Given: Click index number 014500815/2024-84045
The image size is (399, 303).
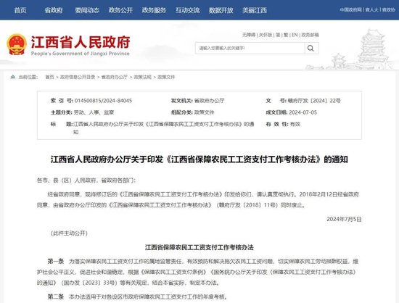Looking at the screenshot, I should (x=103, y=101).
